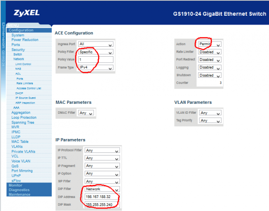269x211 pixels.
Task: Open the System menu item
Action: pos(18,35)
